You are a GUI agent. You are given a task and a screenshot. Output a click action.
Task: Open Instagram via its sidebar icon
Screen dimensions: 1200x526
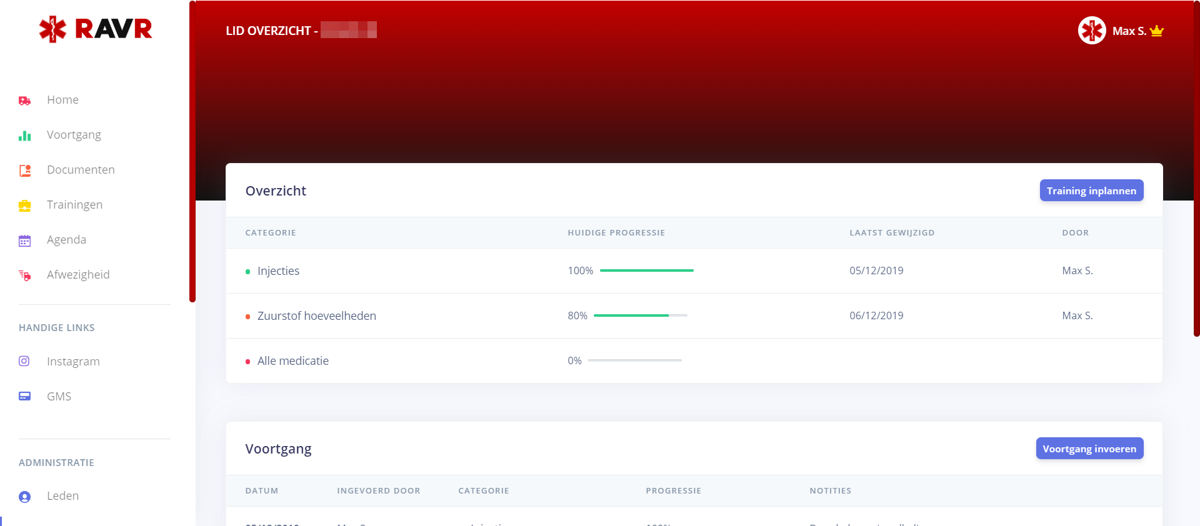24,361
